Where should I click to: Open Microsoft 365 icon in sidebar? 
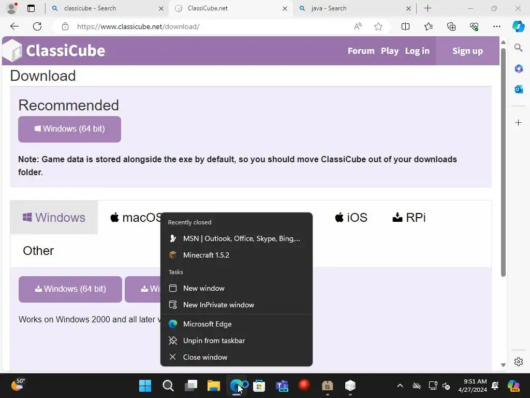point(519,69)
